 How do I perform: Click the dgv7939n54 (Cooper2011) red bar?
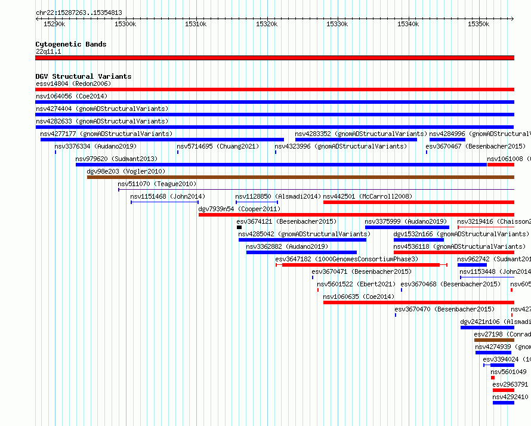357,215
